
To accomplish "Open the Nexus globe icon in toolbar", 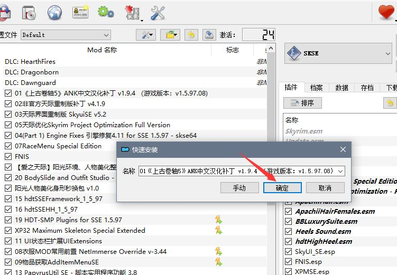I will coord(54,13).
